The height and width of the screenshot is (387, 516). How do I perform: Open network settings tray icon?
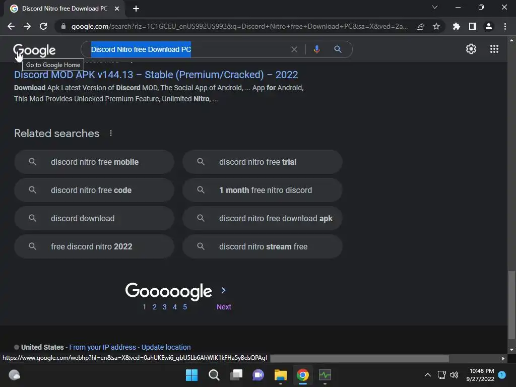coord(441,375)
